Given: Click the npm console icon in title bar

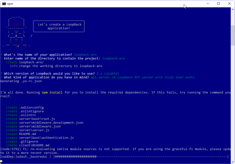Looking at the screenshot, I should (4, 4).
